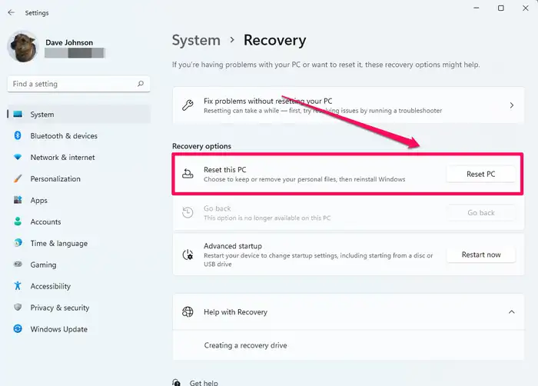Click the Find a setting search box
This screenshot has height=386, width=538.
78,84
